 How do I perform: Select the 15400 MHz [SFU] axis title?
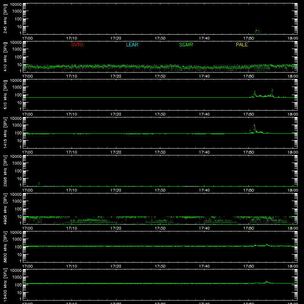click(5, 285)
